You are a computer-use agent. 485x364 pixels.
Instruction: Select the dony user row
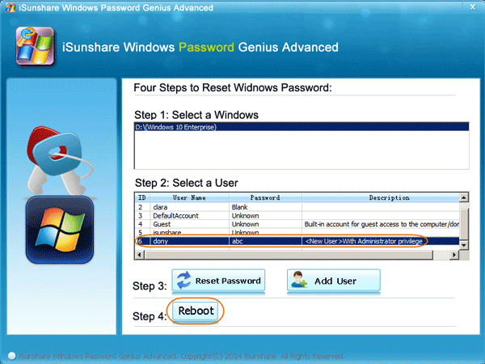point(297,241)
